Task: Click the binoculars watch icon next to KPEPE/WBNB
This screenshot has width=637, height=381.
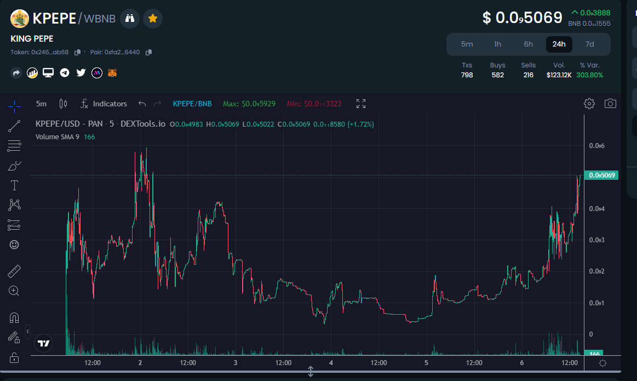Action: [x=130, y=18]
